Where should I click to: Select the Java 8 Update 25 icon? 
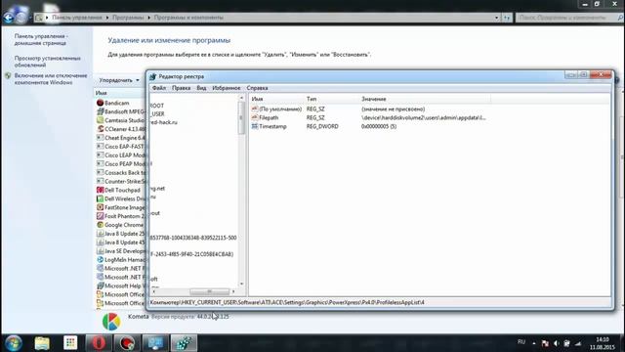(100, 234)
